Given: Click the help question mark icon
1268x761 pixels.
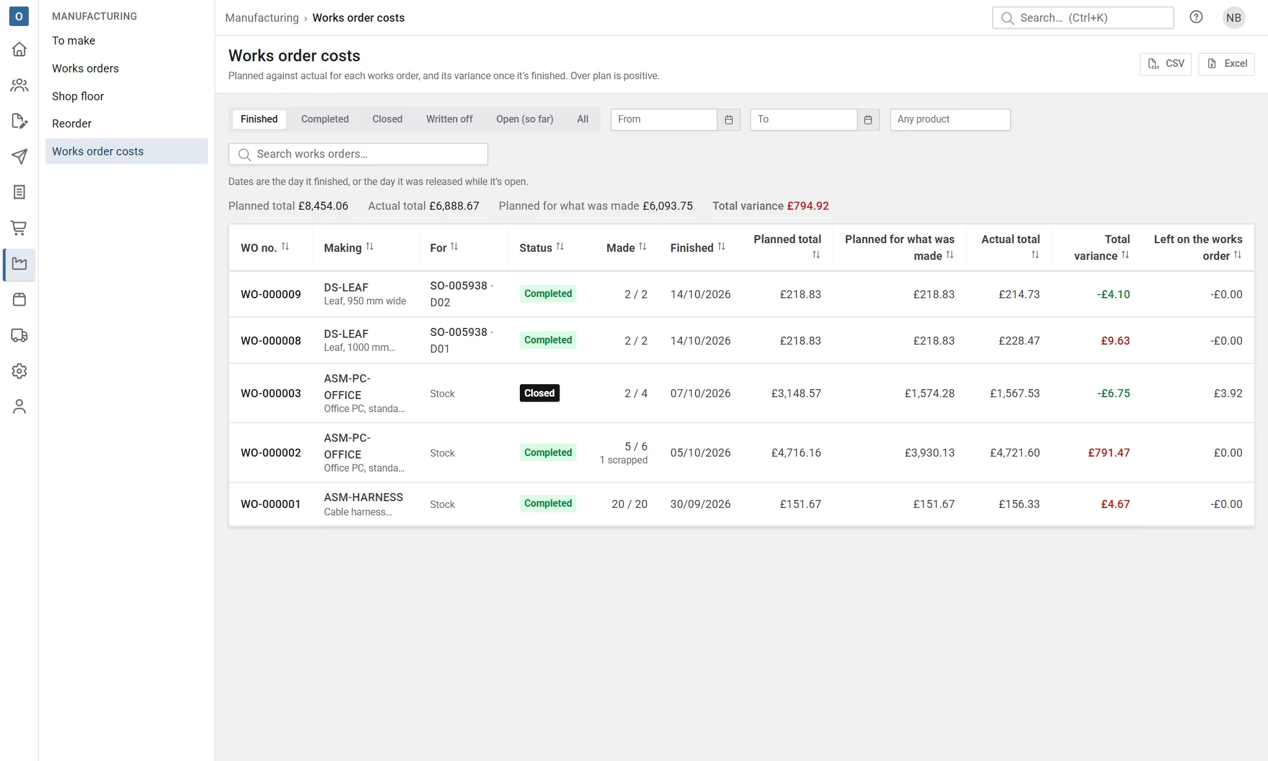Looking at the screenshot, I should pos(1196,17).
